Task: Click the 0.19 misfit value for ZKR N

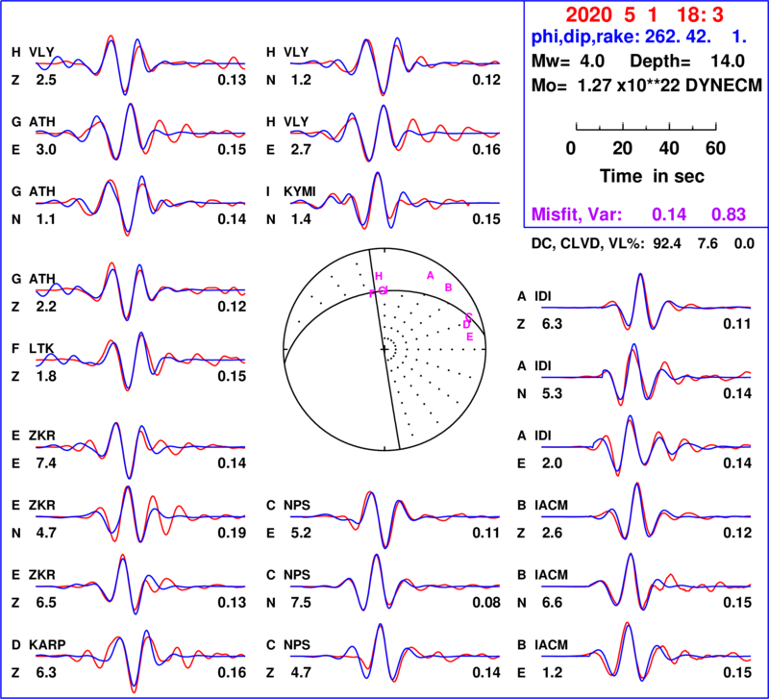Action: point(232,533)
